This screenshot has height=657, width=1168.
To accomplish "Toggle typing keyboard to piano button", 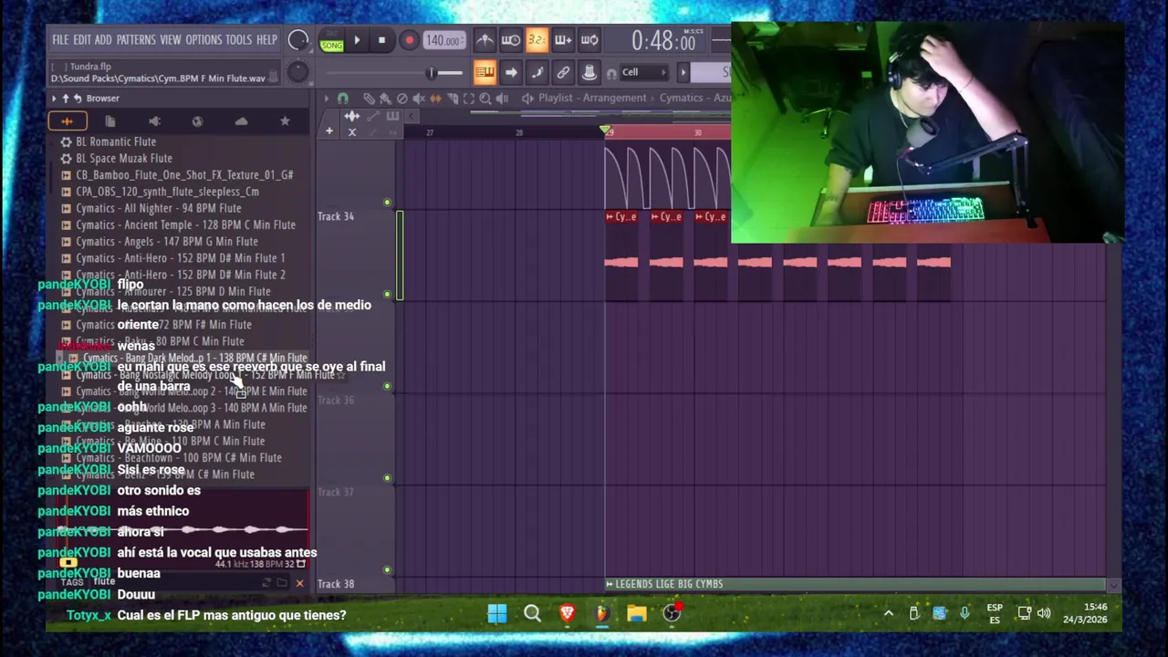I will [485, 73].
